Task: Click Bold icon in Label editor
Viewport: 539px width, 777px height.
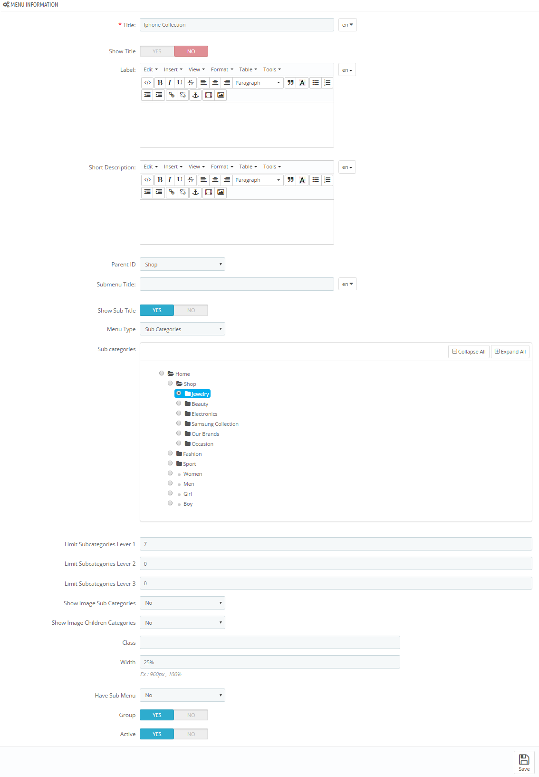Action: point(160,83)
